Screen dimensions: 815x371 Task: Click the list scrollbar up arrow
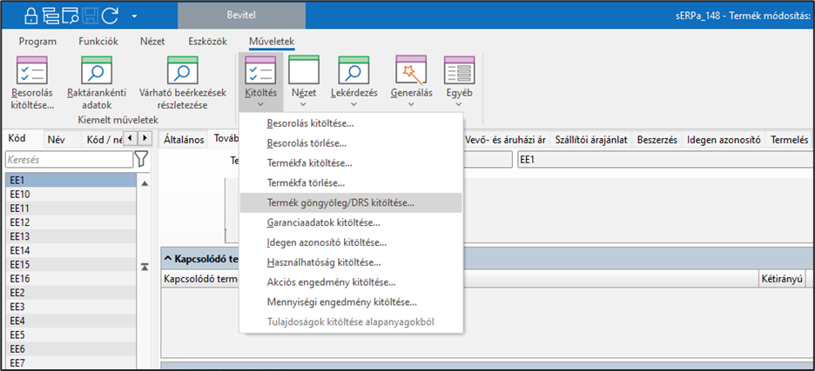click(144, 183)
